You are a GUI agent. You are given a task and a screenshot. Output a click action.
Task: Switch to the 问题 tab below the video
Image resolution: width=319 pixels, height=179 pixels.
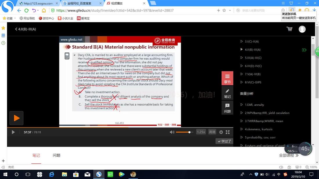(57, 156)
